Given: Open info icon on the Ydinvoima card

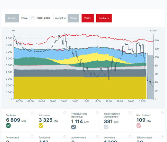Looking at the screenshot, I should [65, 113].
